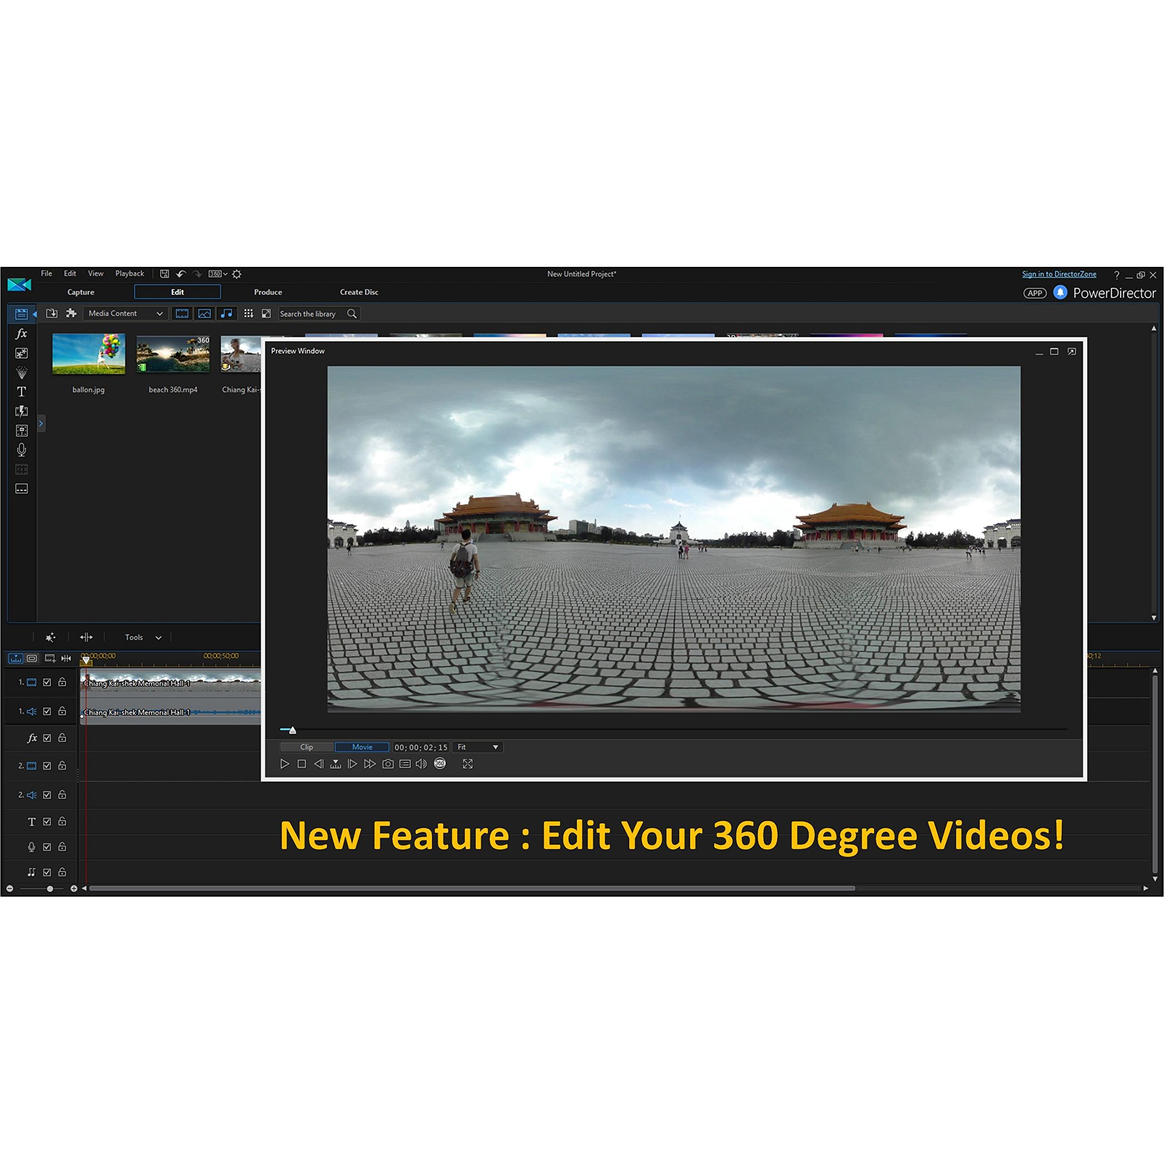Open the Media Room from the sidebar

point(21,314)
